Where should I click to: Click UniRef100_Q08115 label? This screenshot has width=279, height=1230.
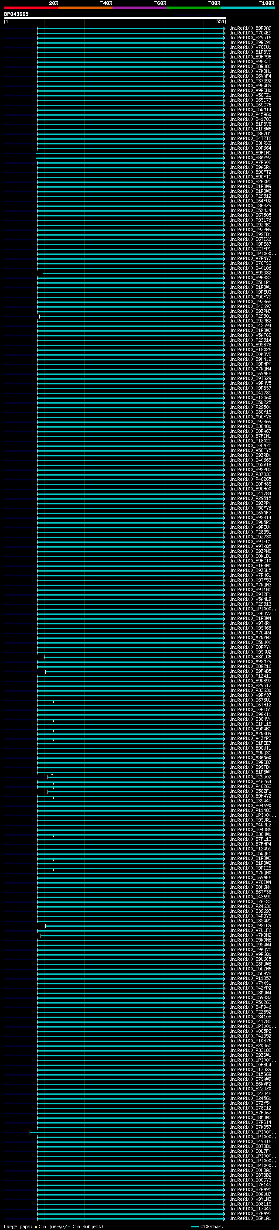250,1204
